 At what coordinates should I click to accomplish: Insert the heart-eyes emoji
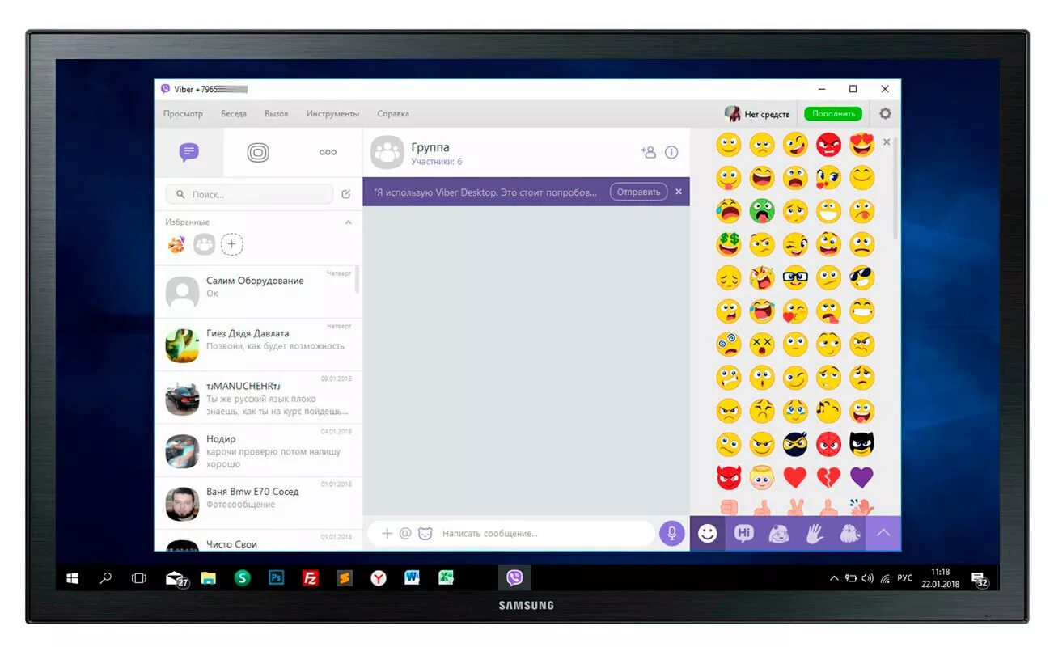coord(862,145)
